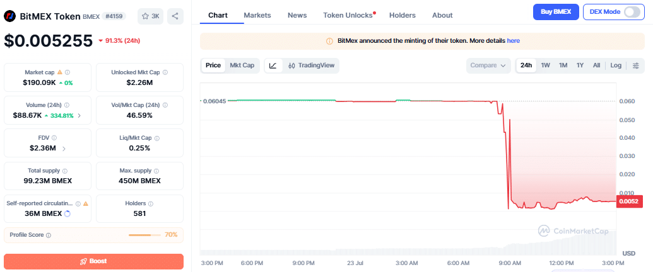Click the 0.06045 starting price label
Screen dimensions: 653x272
click(x=215, y=101)
